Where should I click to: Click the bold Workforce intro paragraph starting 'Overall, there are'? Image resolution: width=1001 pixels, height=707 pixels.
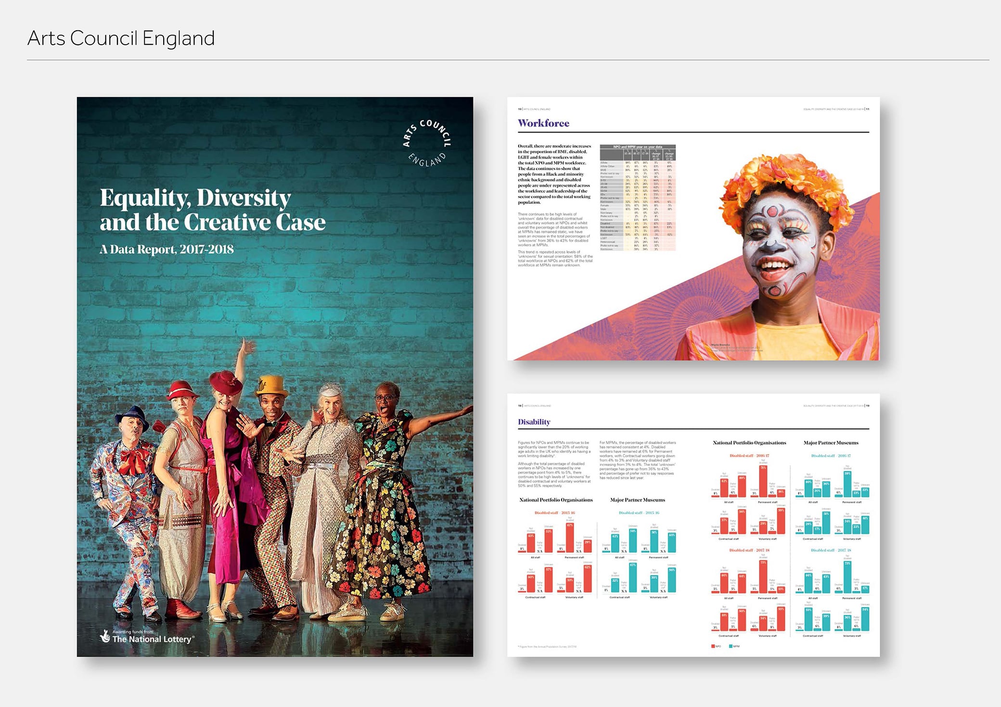pyautogui.click(x=554, y=174)
